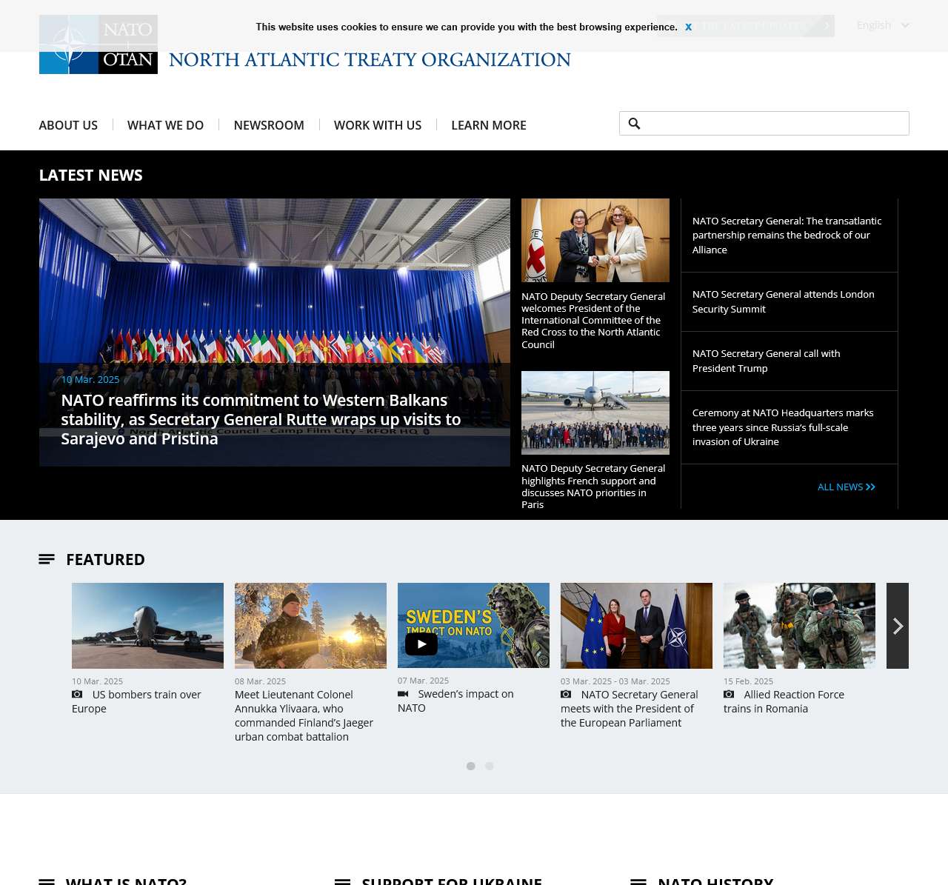Open the English language dropdown
This screenshot has width=948, height=885.
(x=882, y=25)
